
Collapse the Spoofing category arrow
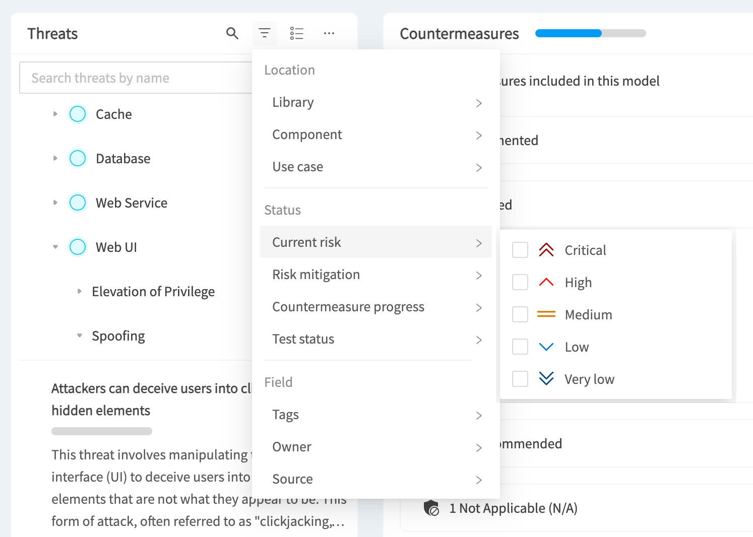80,335
